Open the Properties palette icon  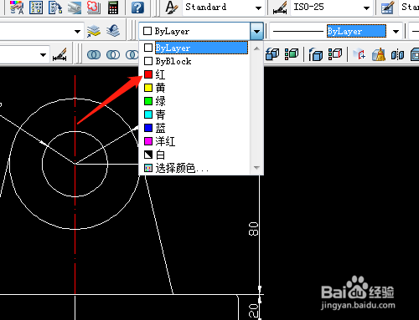[17, 8]
